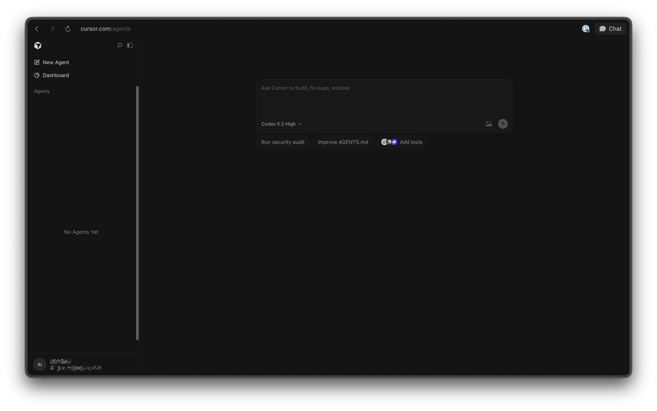Screen dimensions: 657x411
Task: Submit the prompt with the arrow-up button
Action: (503, 124)
